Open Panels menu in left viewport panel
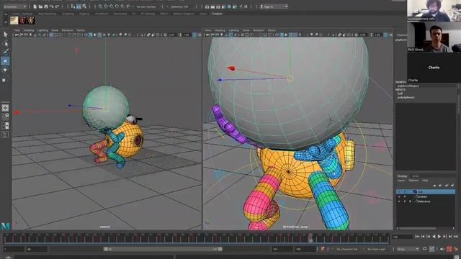The width and height of the screenshot is (461, 259). (81, 30)
